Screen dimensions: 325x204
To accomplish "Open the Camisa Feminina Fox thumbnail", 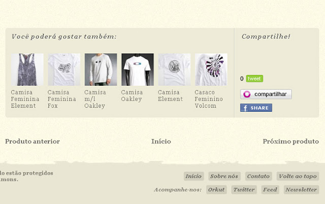I will pyautogui.click(x=64, y=70).
